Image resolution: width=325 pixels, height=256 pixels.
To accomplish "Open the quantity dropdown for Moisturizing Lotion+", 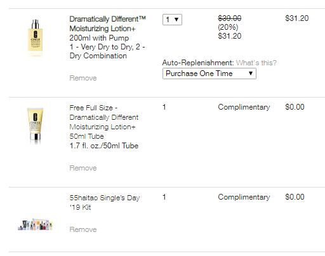I will coord(172,20).
